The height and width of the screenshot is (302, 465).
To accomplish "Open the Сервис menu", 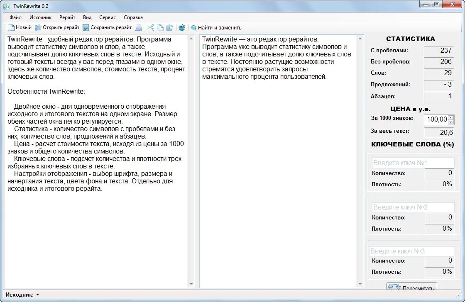I will [108, 17].
